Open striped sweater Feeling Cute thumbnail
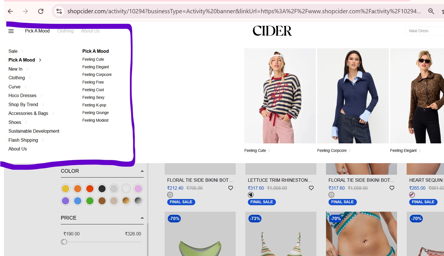 coord(280,96)
